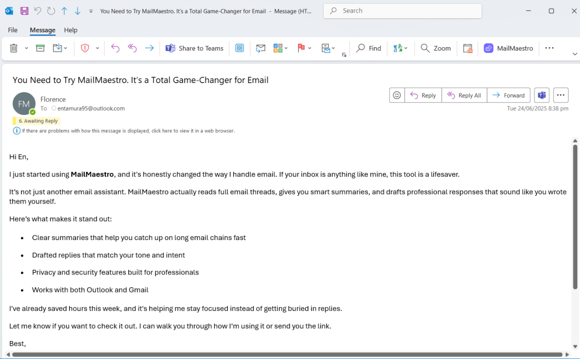Screen dimensions: 580x359
Task: Click the vertical scrollbar thumb
Action: point(575,217)
